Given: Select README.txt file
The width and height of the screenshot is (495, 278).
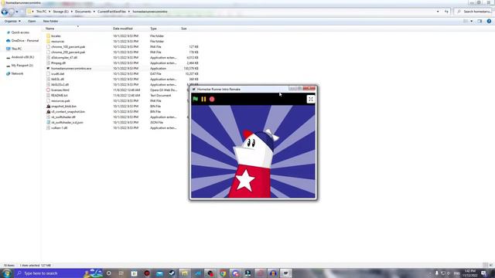Looking at the screenshot, I should 60,95.
